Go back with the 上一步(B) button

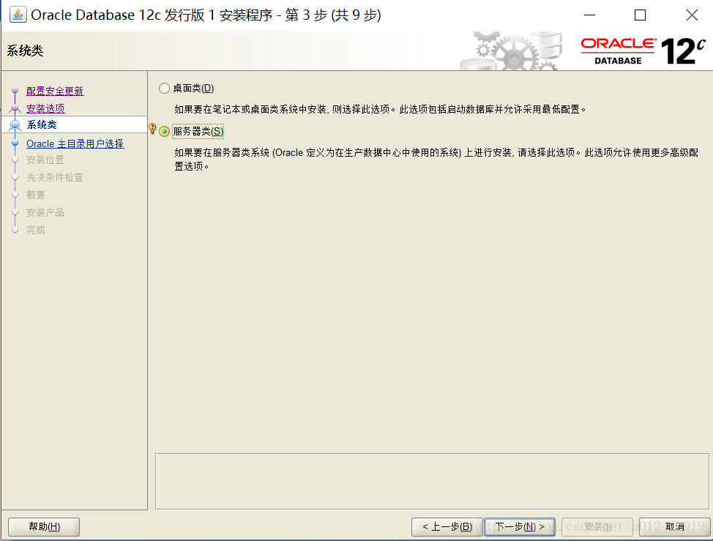click(x=447, y=526)
